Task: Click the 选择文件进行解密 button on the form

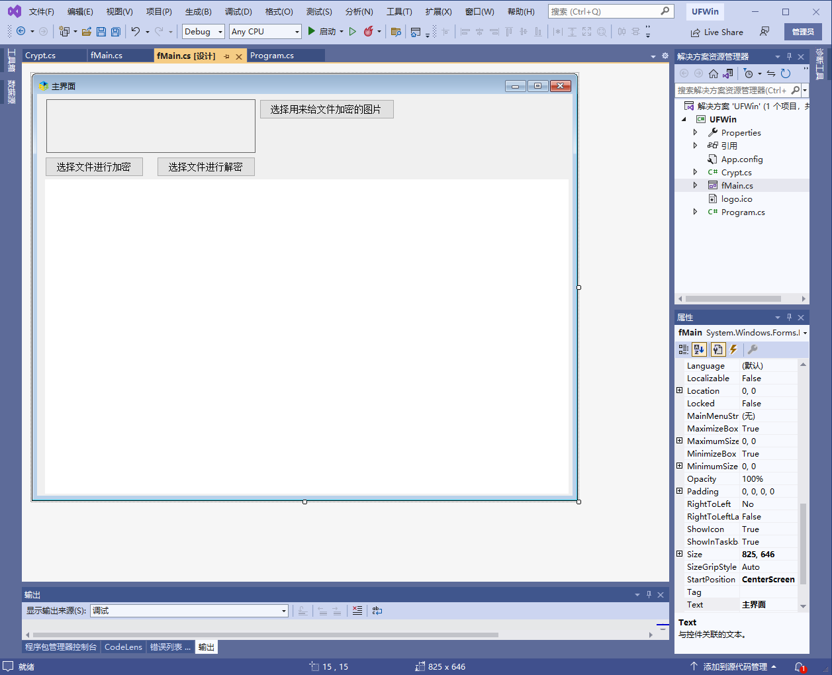Action: click(206, 167)
